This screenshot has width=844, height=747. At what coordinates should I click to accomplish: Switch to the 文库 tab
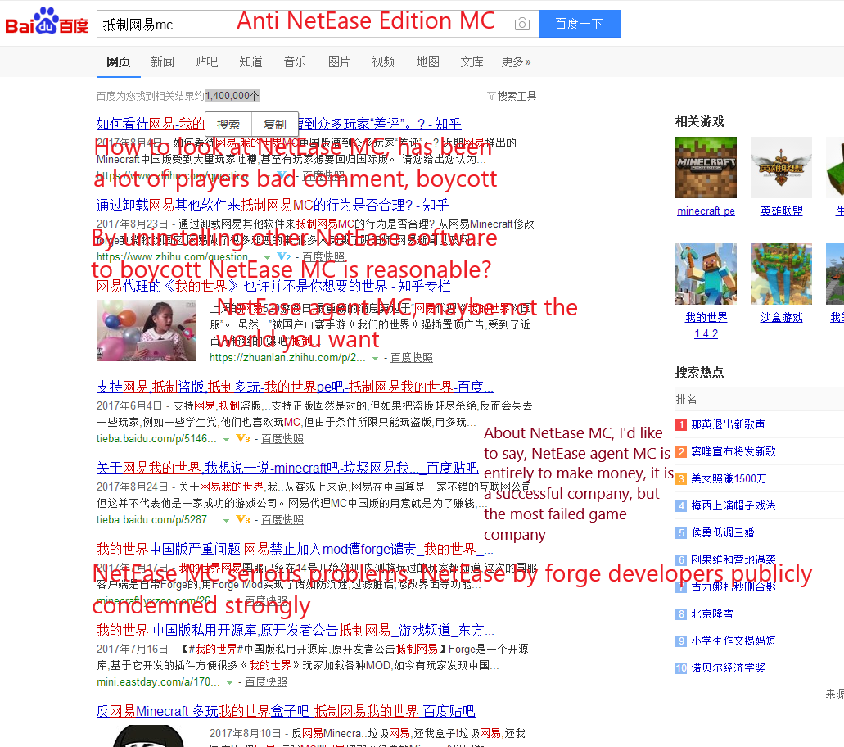pos(472,62)
